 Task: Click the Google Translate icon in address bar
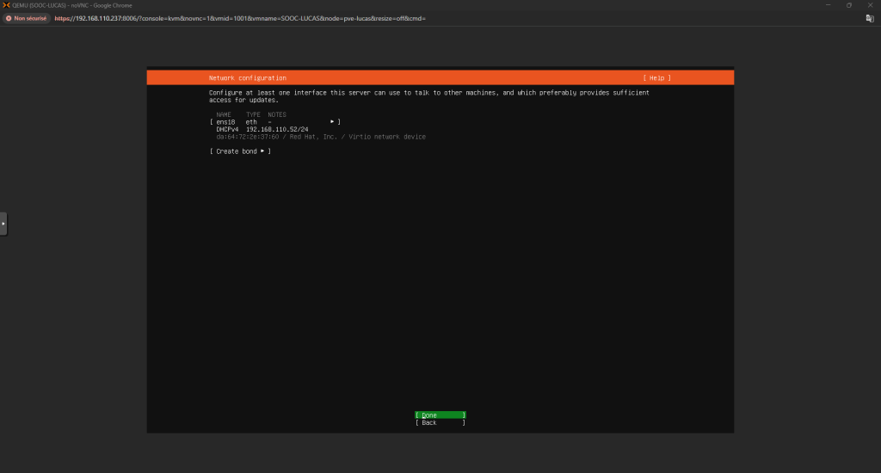(x=870, y=17)
